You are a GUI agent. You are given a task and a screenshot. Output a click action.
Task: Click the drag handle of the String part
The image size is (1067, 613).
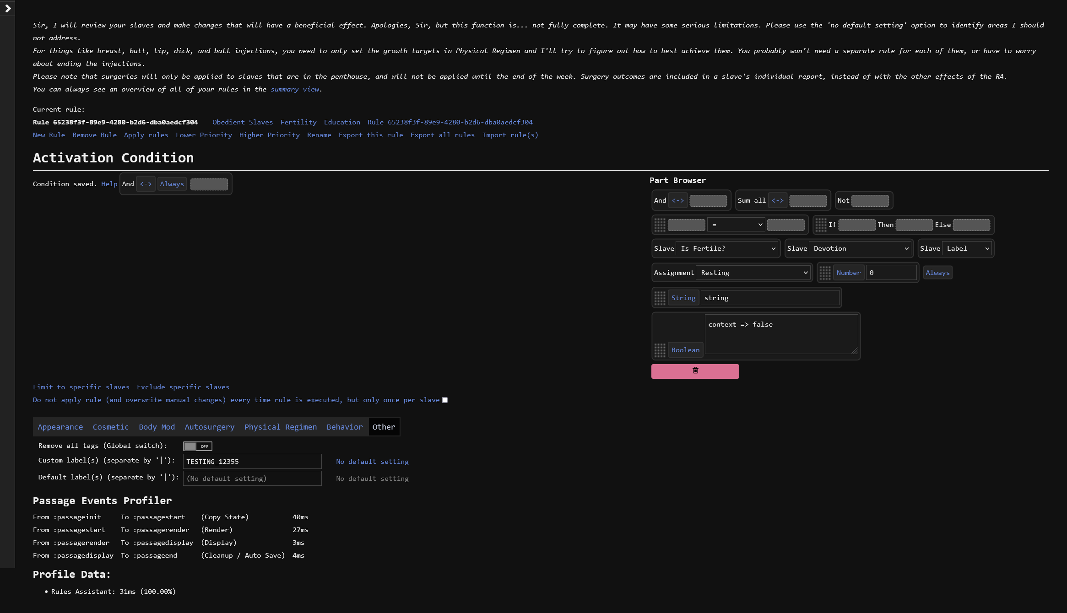(660, 298)
